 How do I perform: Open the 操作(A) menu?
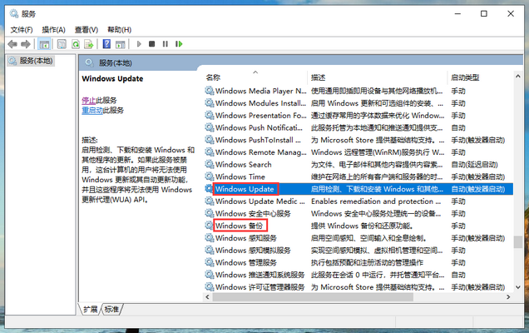coord(54,29)
